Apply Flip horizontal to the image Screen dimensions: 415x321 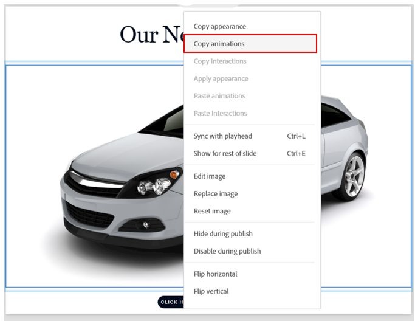(215, 274)
